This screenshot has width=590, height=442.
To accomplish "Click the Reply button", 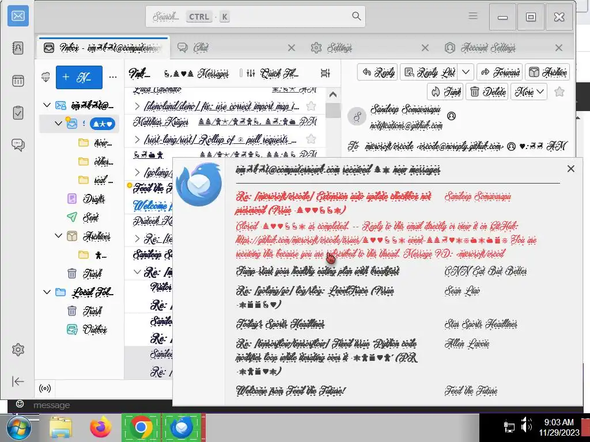I will pos(378,72).
